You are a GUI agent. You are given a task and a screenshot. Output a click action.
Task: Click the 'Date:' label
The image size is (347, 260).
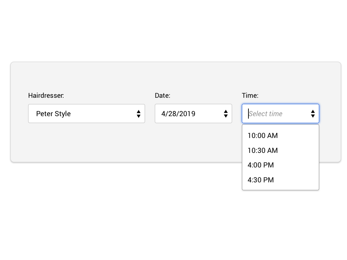coord(162,95)
